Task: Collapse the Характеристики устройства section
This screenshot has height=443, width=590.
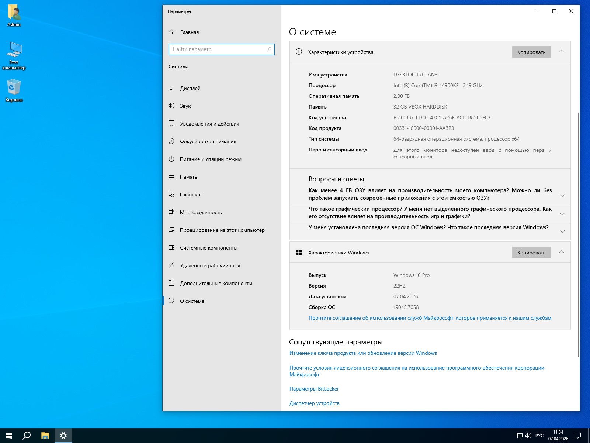Action: pos(562,52)
